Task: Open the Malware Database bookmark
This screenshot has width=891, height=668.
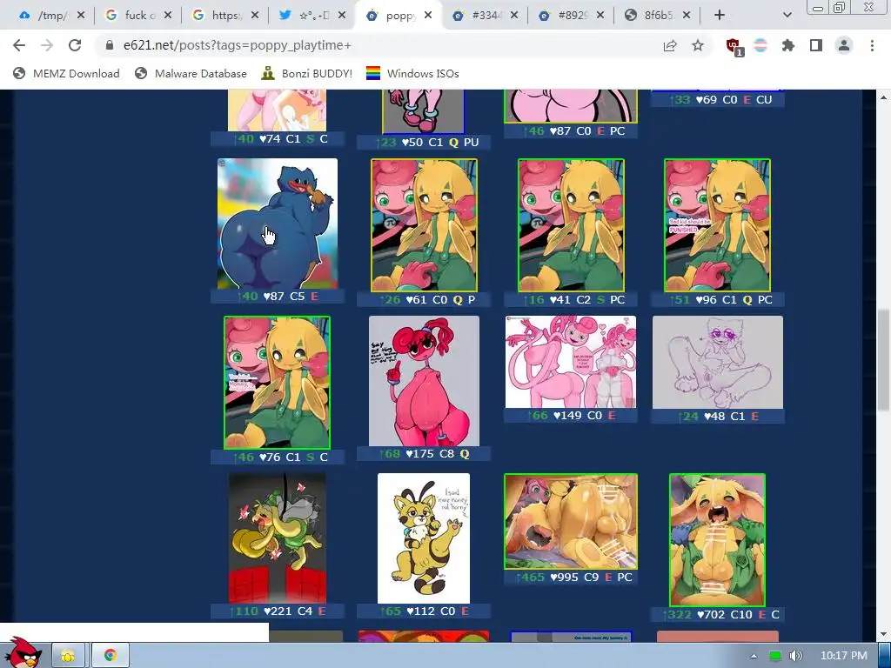Action: click(x=191, y=73)
